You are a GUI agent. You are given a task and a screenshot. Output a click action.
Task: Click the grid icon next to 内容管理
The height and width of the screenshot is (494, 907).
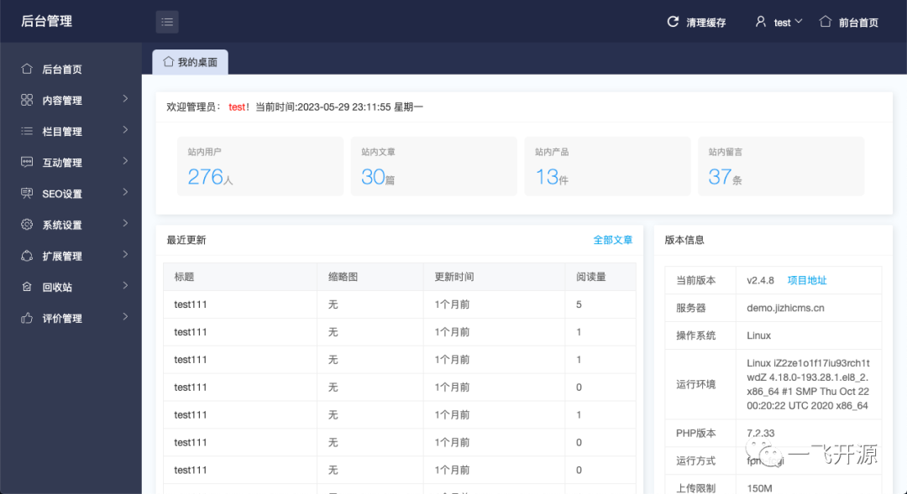27,100
